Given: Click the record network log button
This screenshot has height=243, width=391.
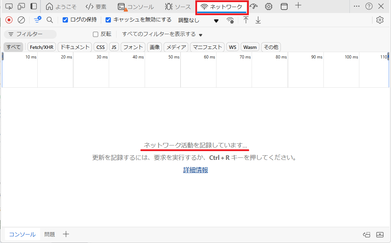Looking at the screenshot, I should (9, 20).
